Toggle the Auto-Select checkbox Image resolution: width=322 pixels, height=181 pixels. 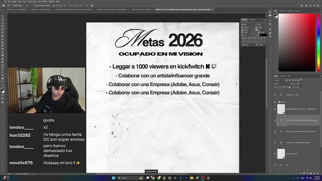coord(15,6)
